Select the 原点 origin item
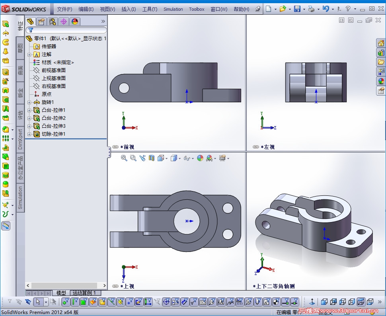The image size is (386, 316). [46, 94]
